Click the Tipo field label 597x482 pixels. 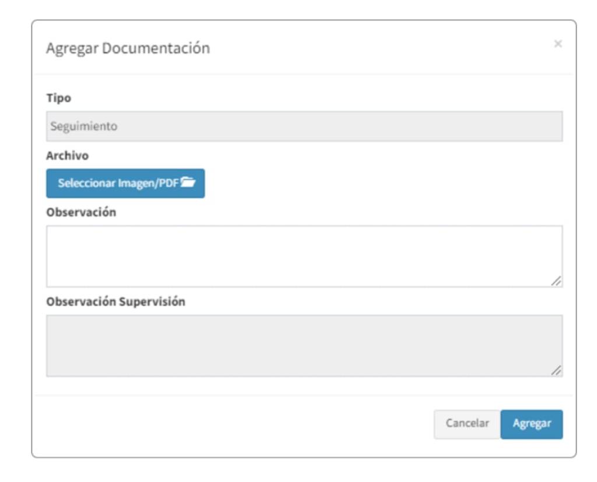(x=59, y=98)
